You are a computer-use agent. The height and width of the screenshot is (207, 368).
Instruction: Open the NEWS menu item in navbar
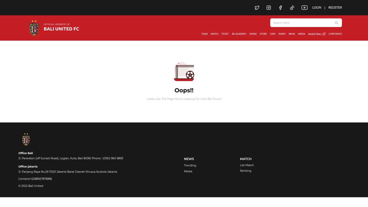[x=292, y=34]
